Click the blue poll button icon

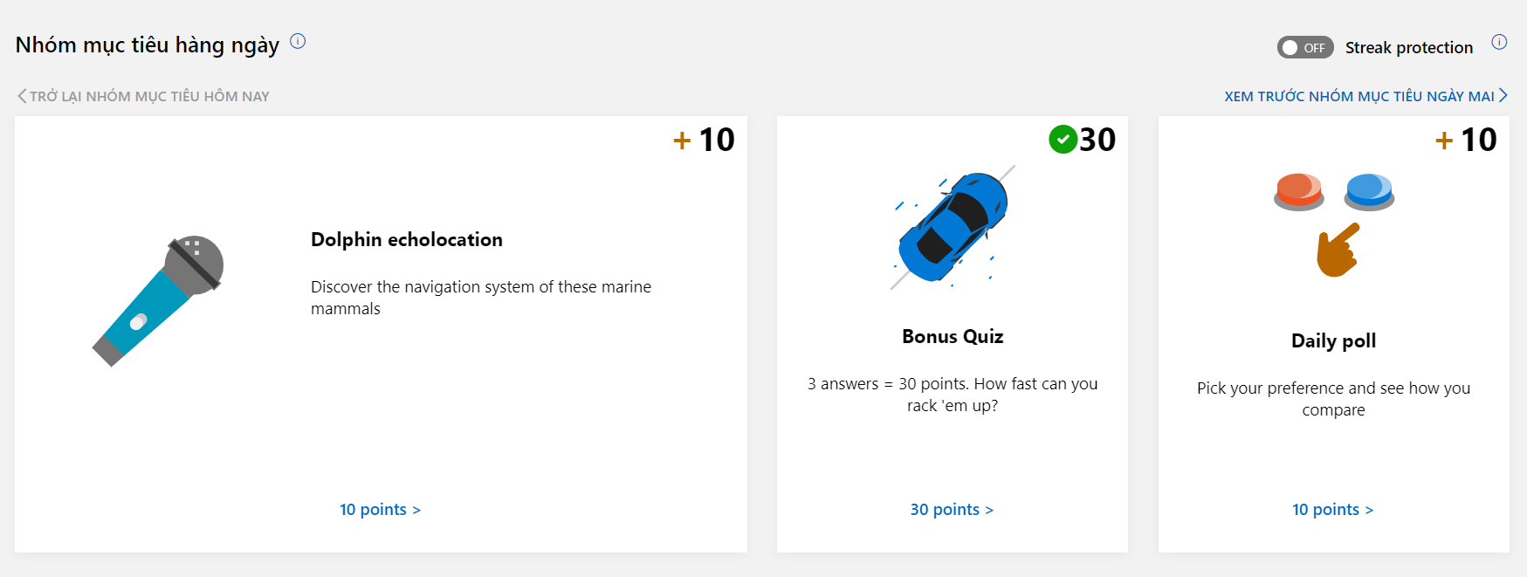[x=1369, y=191]
